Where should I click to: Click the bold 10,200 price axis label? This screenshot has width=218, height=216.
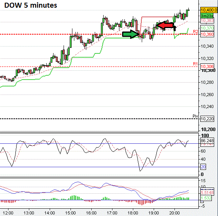[x=208, y=130]
